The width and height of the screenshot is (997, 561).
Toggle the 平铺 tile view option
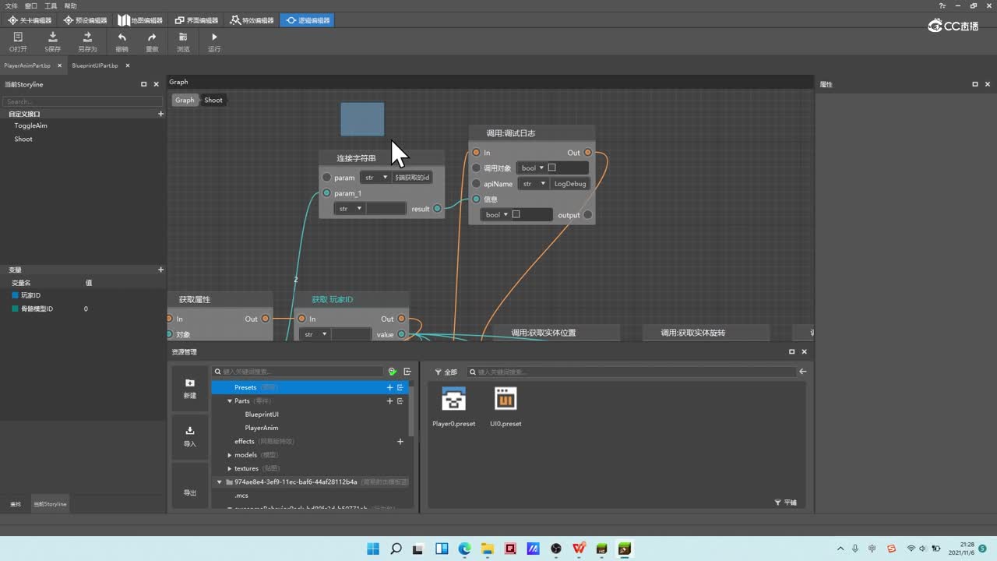coord(786,503)
